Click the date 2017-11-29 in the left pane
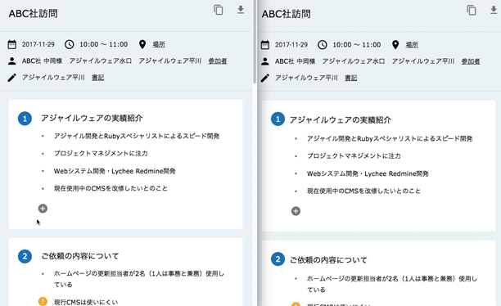Screen dimensions: 501x306 click(x=38, y=44)
